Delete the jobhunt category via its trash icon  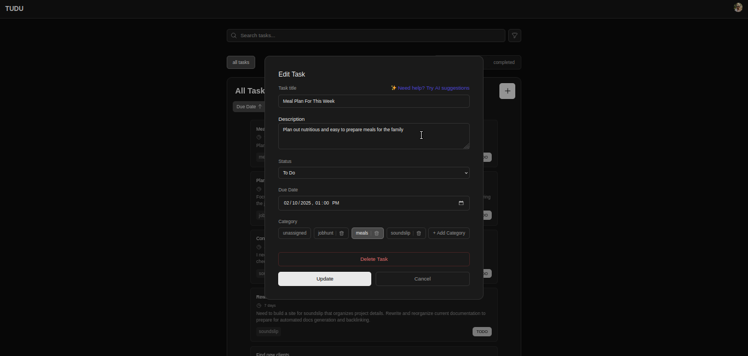click(342, 234)
